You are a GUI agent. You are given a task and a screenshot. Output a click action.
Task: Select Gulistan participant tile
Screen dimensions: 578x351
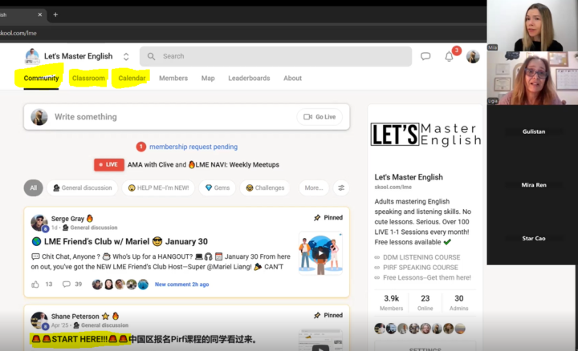point(533,131)
